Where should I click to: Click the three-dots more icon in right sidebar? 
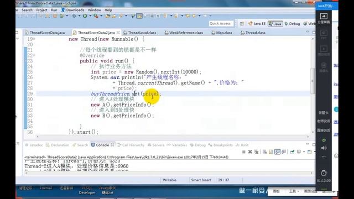(324, 156)
